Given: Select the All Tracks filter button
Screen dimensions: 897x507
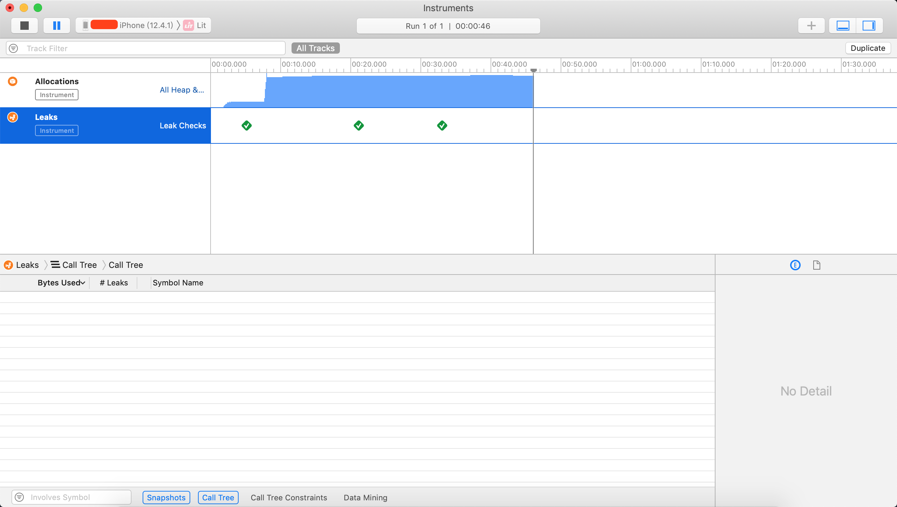Looking at the screenshot, I should point(315,48).
